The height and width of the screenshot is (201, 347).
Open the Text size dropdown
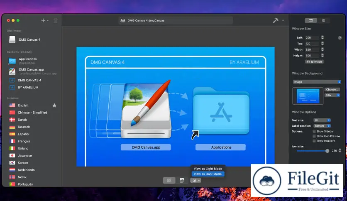pyautogui.click(x=322, y=120)
